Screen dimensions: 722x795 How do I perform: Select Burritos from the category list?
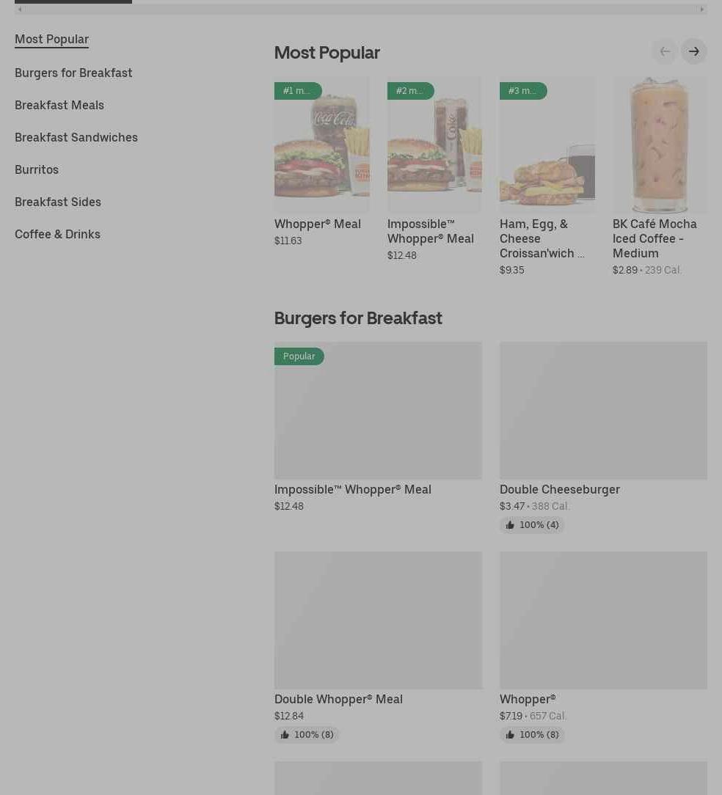coord(37,170)
